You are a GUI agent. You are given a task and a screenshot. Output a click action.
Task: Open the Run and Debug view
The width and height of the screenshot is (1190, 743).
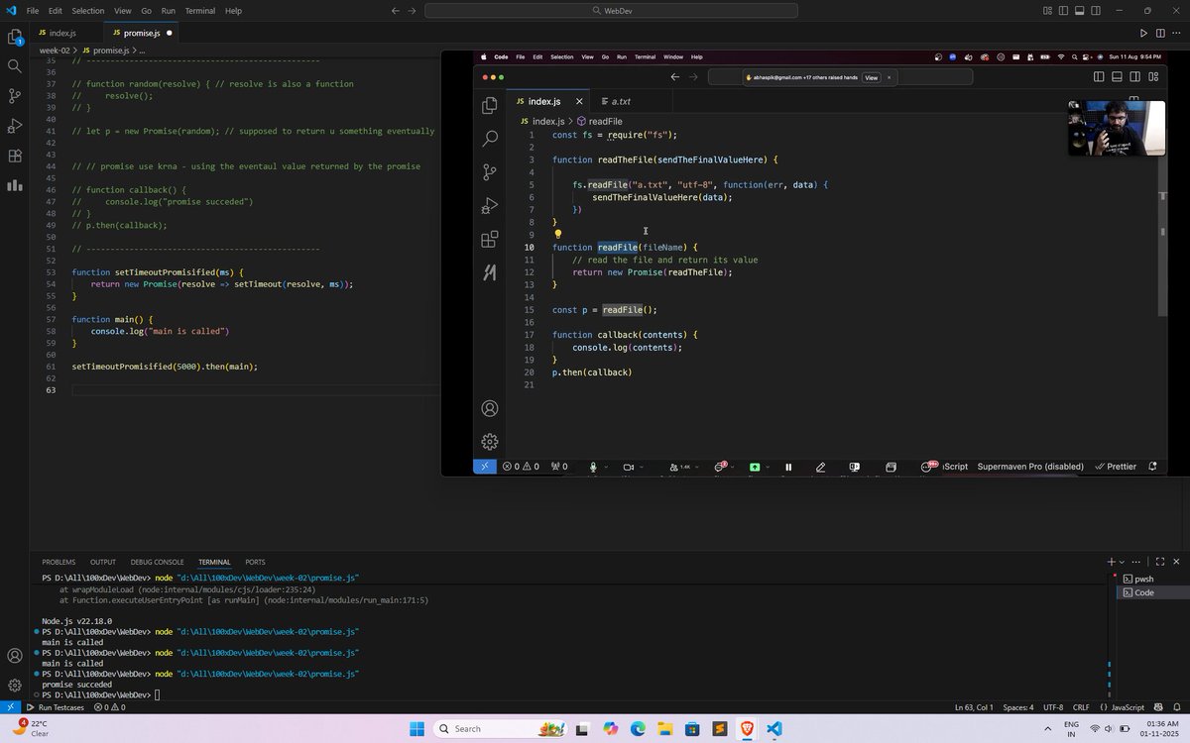(15, 126)
